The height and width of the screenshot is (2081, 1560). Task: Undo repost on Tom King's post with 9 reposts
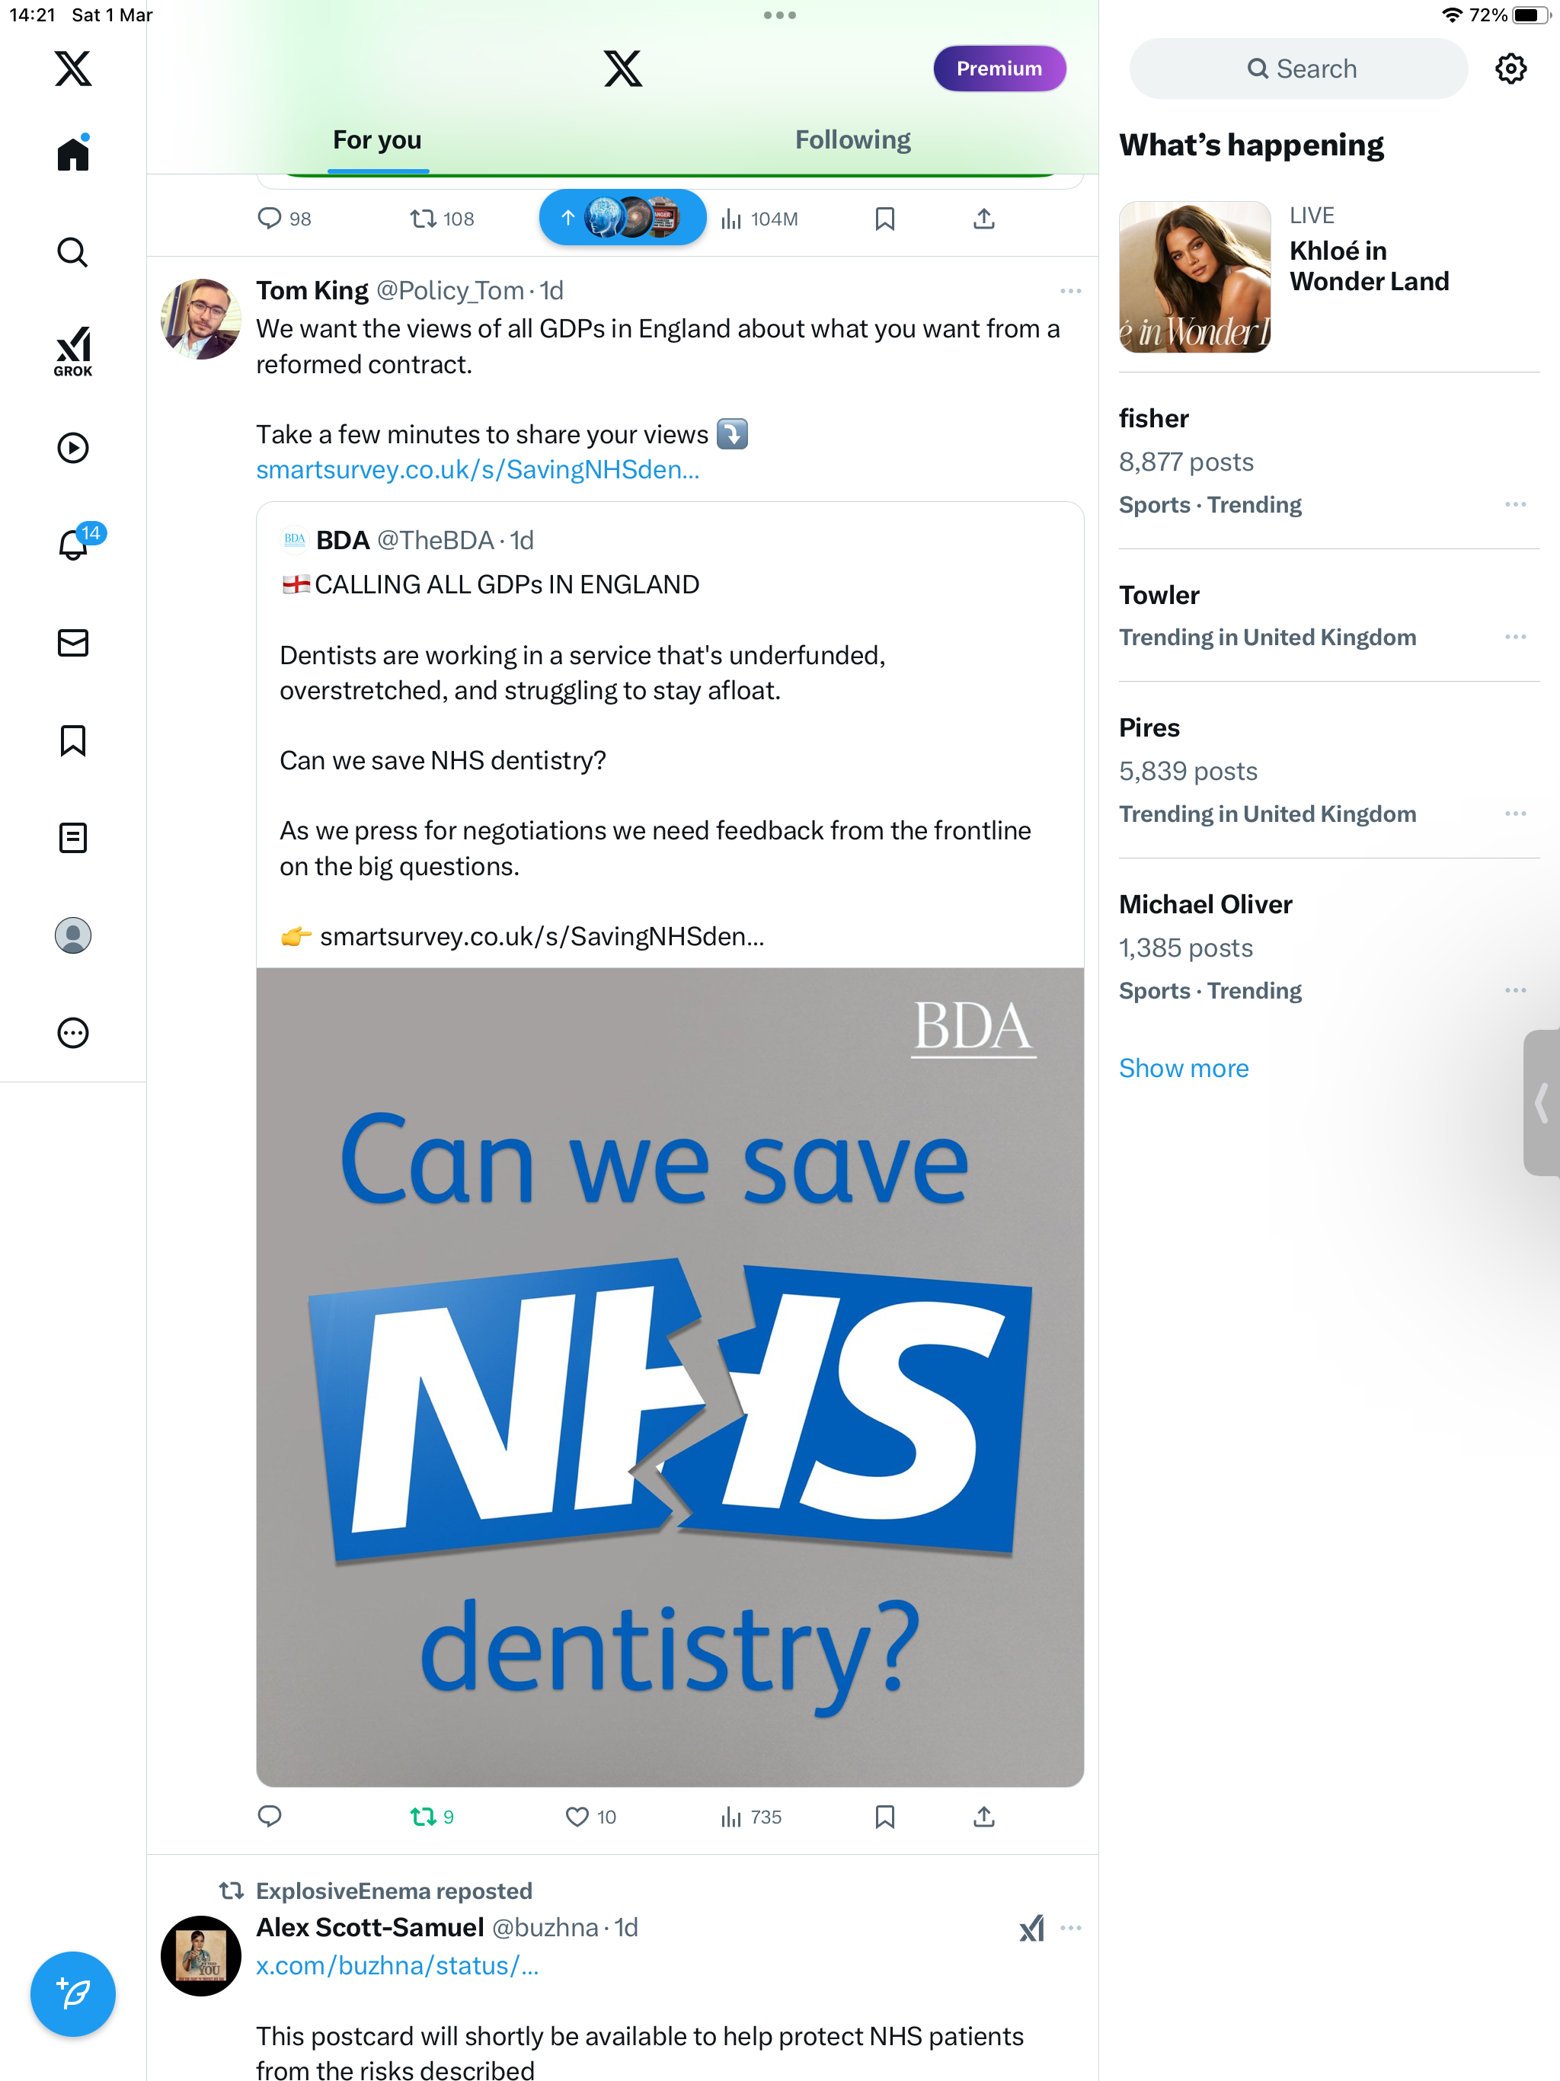[x=433, y=1817]
